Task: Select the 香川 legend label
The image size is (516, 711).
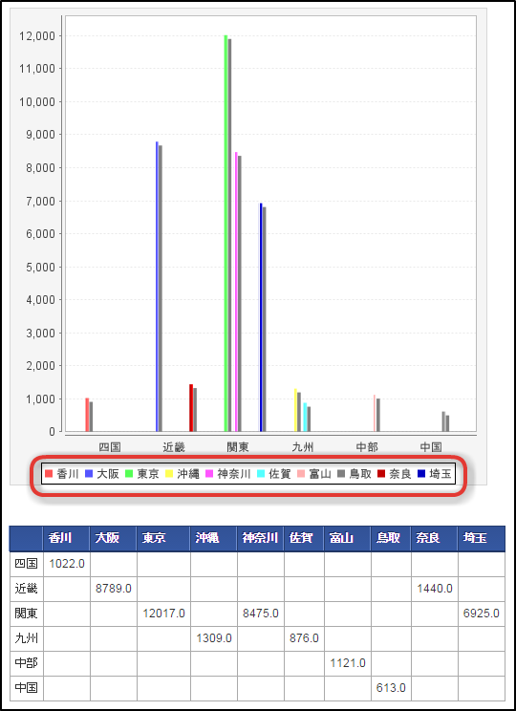Action: pos(68,474)
